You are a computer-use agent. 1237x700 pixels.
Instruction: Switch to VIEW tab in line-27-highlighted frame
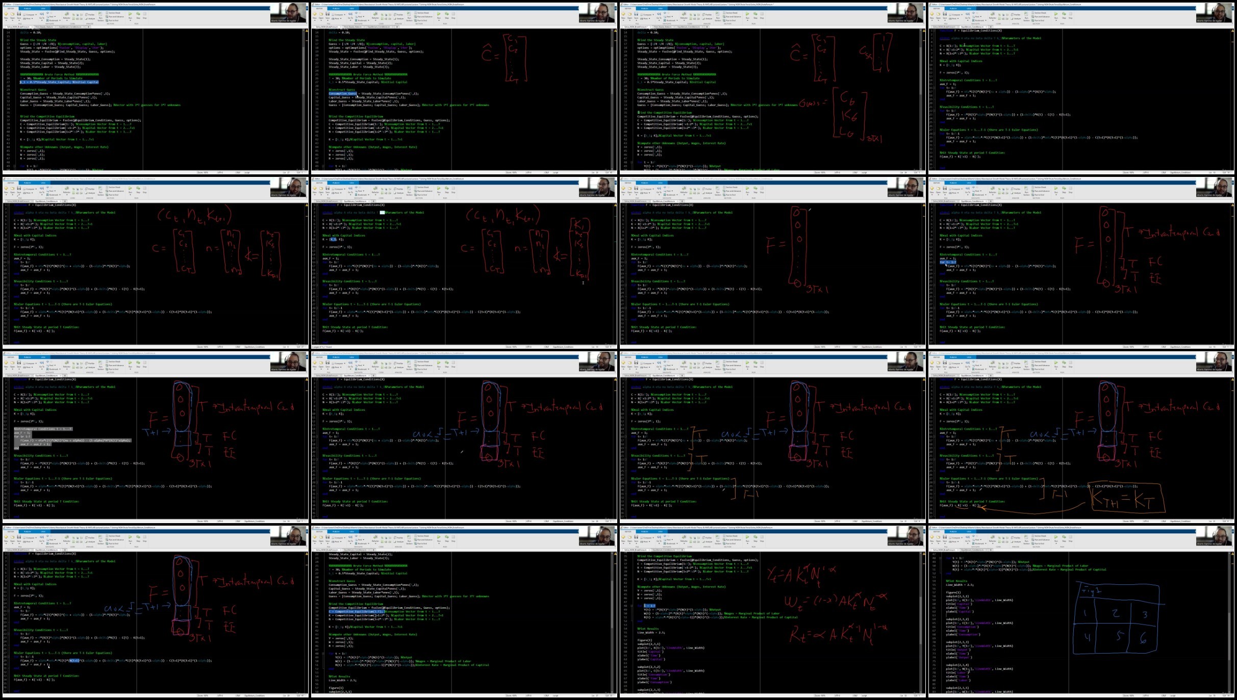point(43,8)
